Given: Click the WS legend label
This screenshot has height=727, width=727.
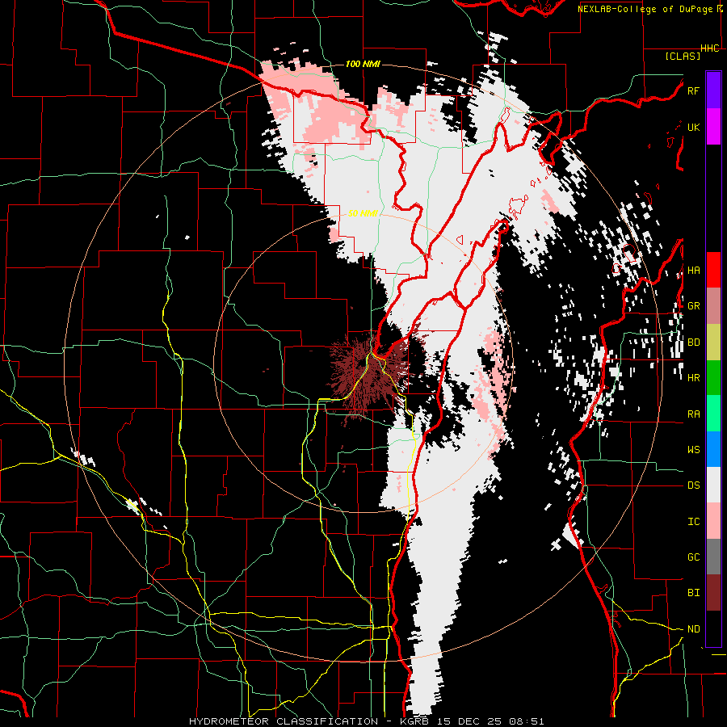Looking at the screenshot, I should [693, 450].
